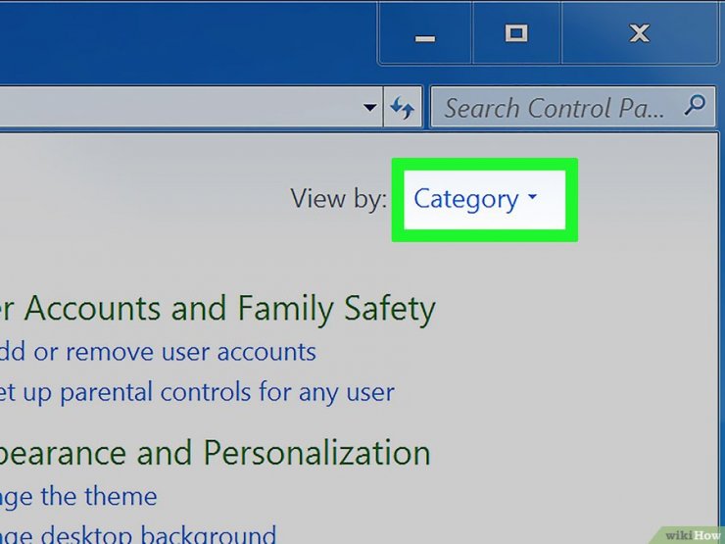The width and height of the screenshot is (725, 544).
Task: Click the Change the theme link
Action: click(x=78, y=496)
